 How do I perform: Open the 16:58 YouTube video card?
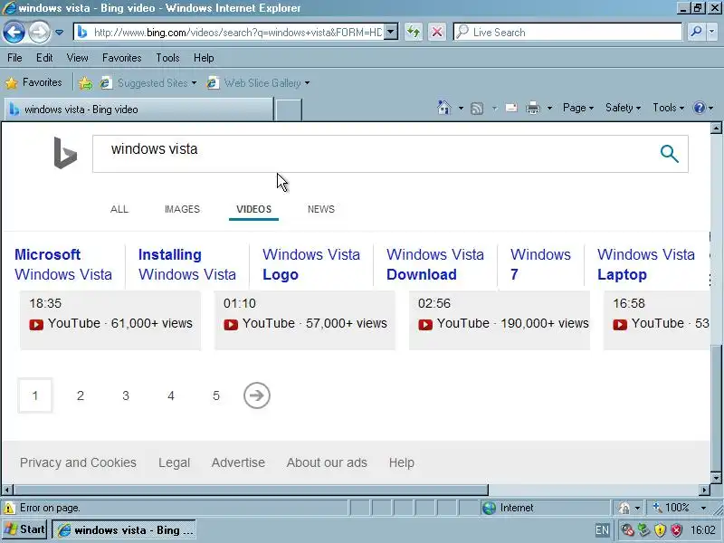click(x=657, y=320)
